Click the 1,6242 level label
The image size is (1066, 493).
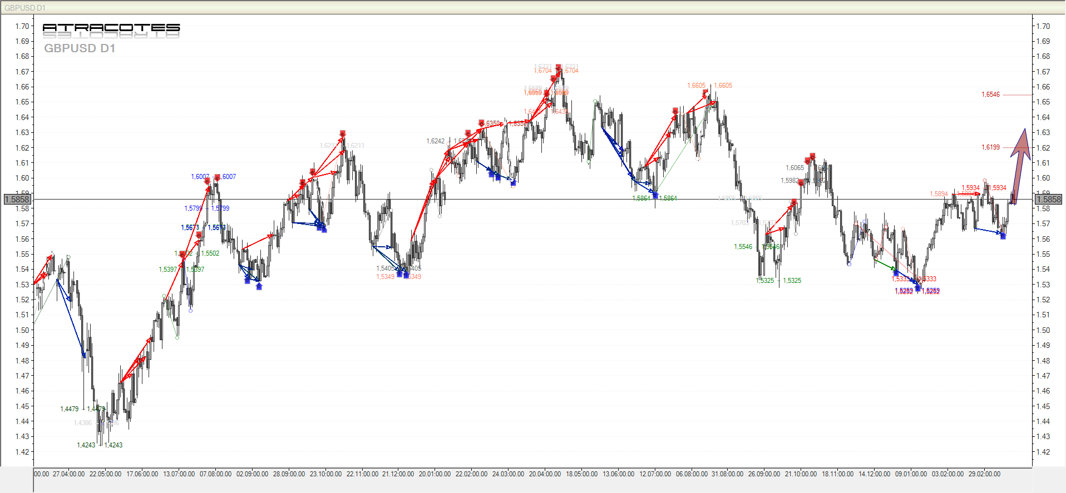(x=436, y=141)
